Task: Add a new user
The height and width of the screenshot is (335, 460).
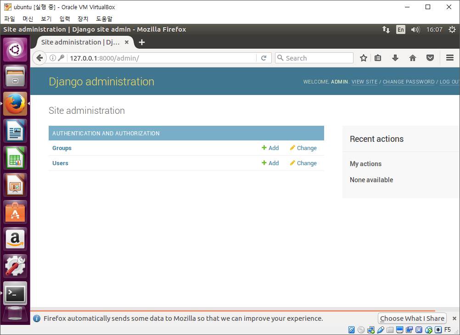Action: [x=270, y=163]
